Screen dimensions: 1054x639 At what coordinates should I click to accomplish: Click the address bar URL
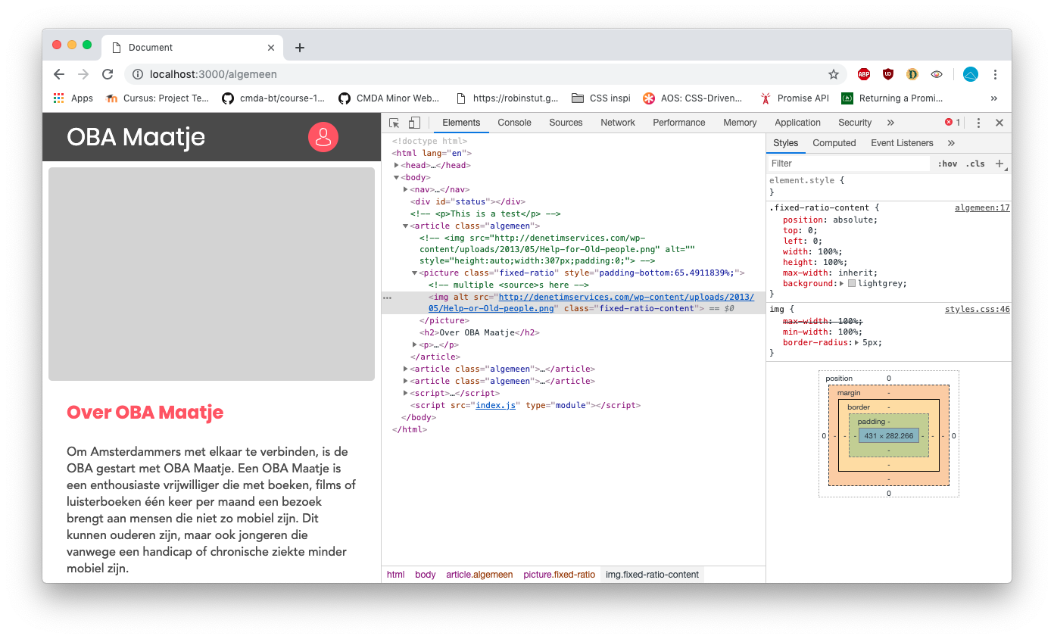[x=214, y=74]
